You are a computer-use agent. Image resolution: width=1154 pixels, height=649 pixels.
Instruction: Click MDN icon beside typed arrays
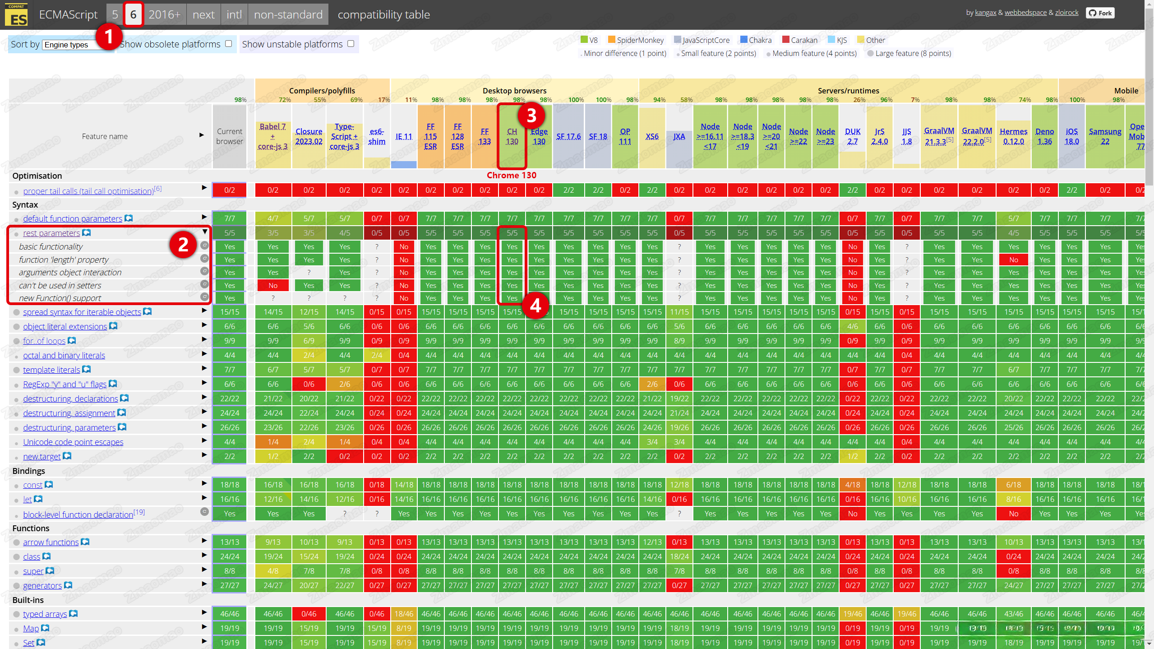[74, 614]
